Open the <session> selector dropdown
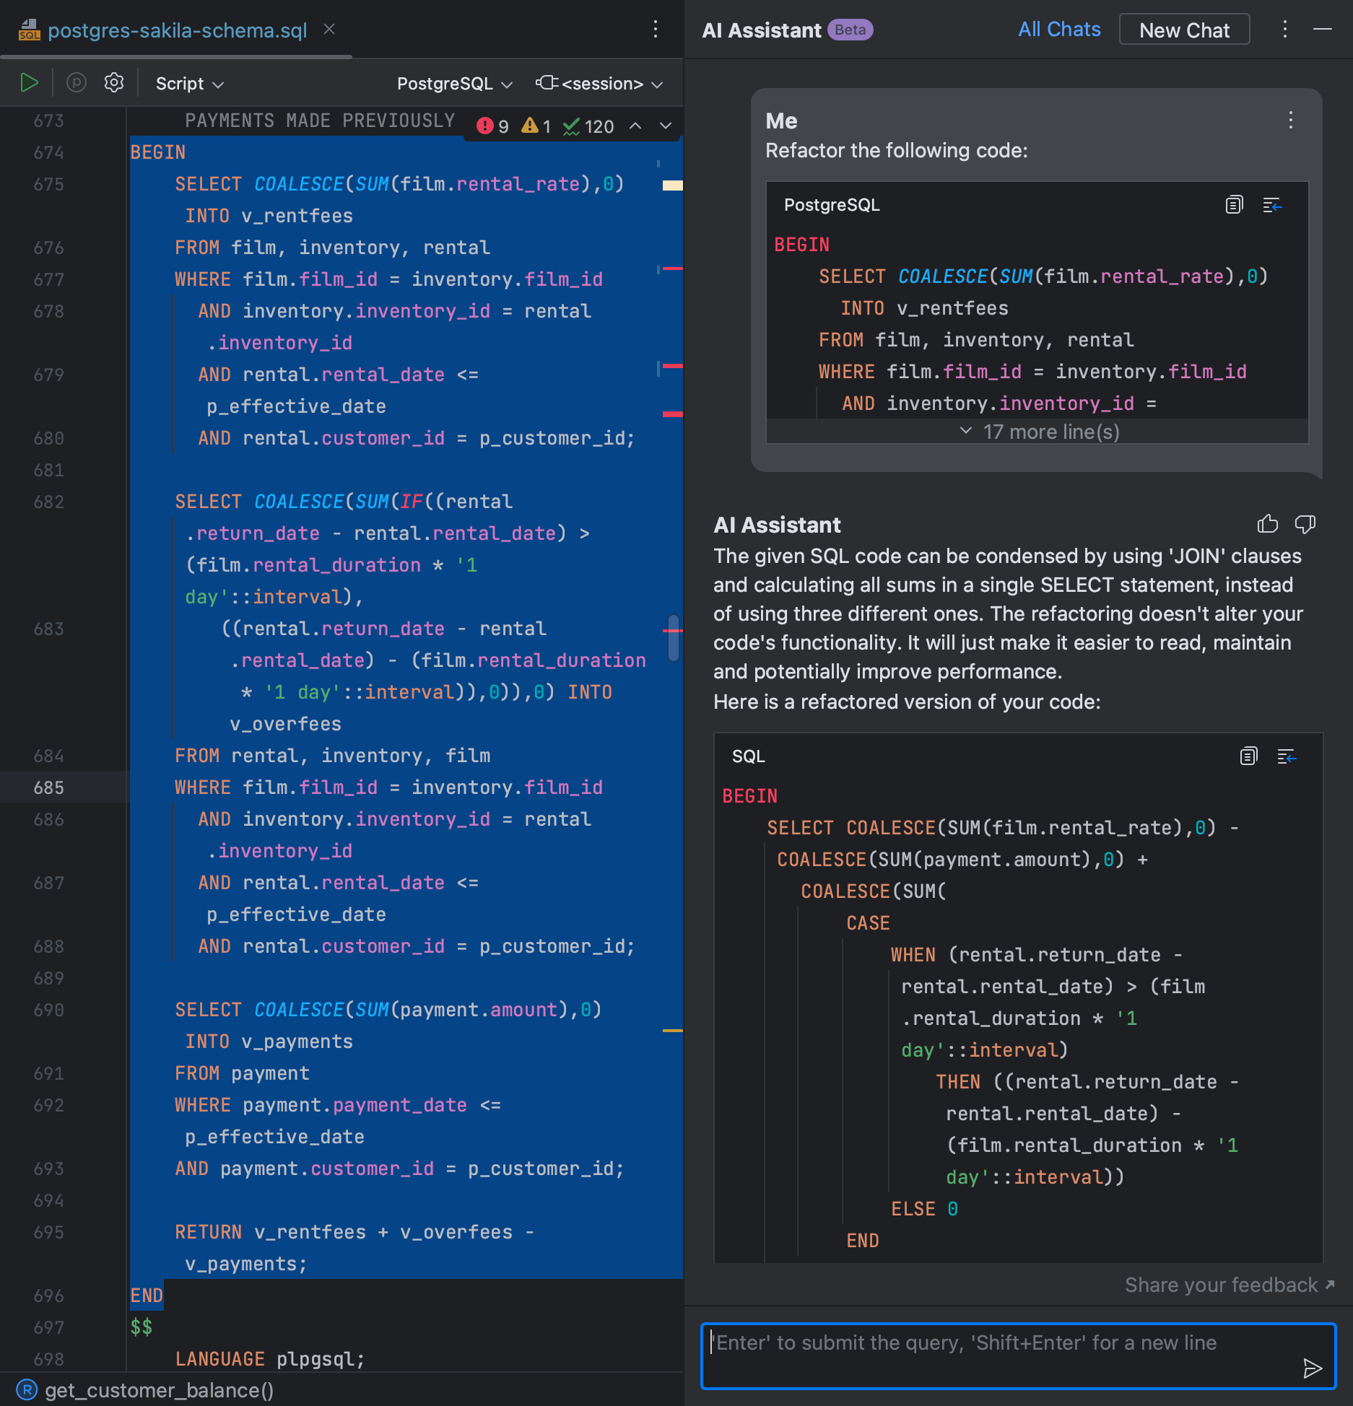 tap(599, 82)
